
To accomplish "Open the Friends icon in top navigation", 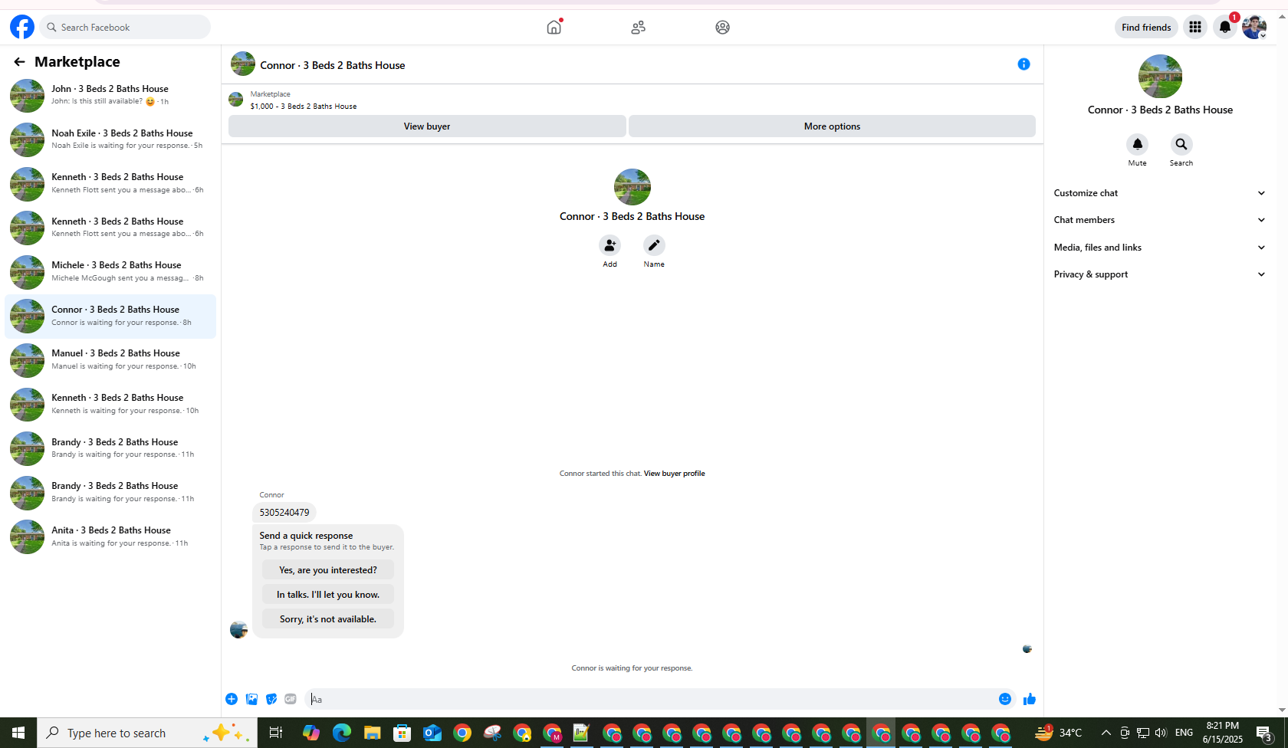I will 639,27.
